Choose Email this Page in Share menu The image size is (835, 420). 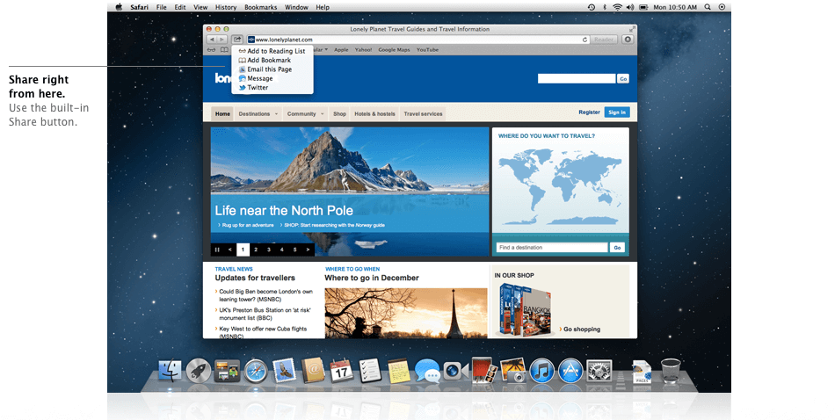pyautogui.click(x=272, y=69)
